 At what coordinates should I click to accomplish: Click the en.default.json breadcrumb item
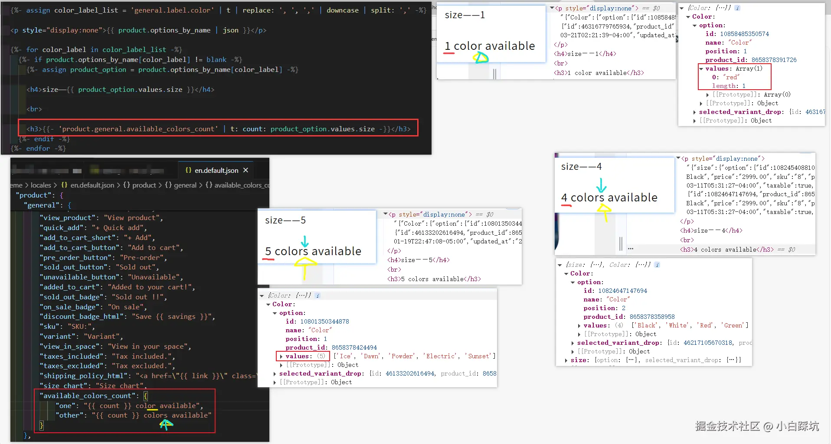(92, 185)
